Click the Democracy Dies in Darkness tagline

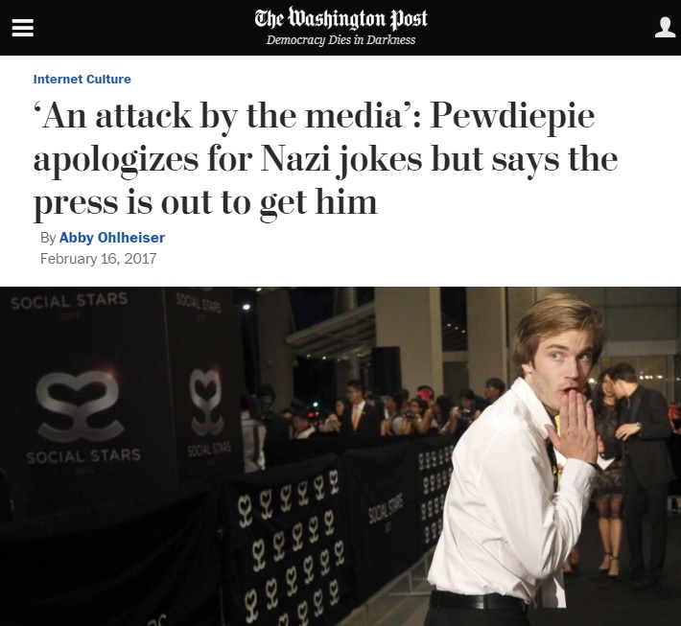[340, 40]
